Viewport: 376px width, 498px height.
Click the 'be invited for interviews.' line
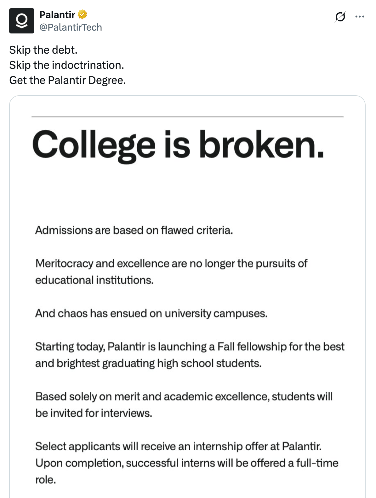94,413
